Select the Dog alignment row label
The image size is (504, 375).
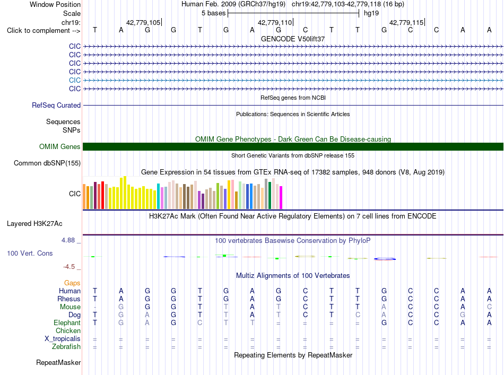74,315
